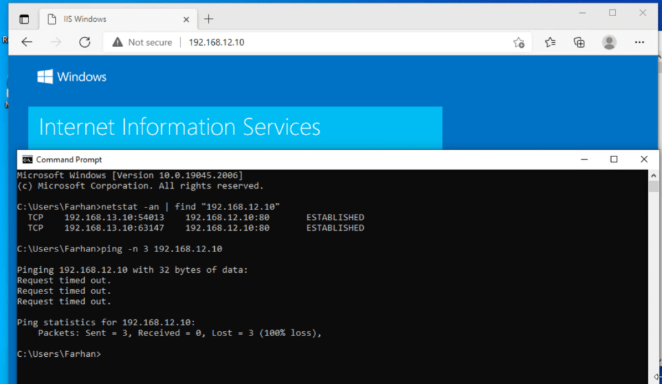Close the IIS Windows tab
This screenshot has width=662, height=384.
pyautogui.click(x=186, y=19)
